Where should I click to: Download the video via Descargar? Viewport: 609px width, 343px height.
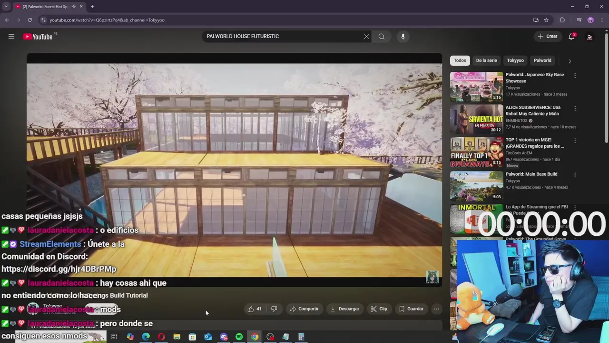(x=344, y=309)
